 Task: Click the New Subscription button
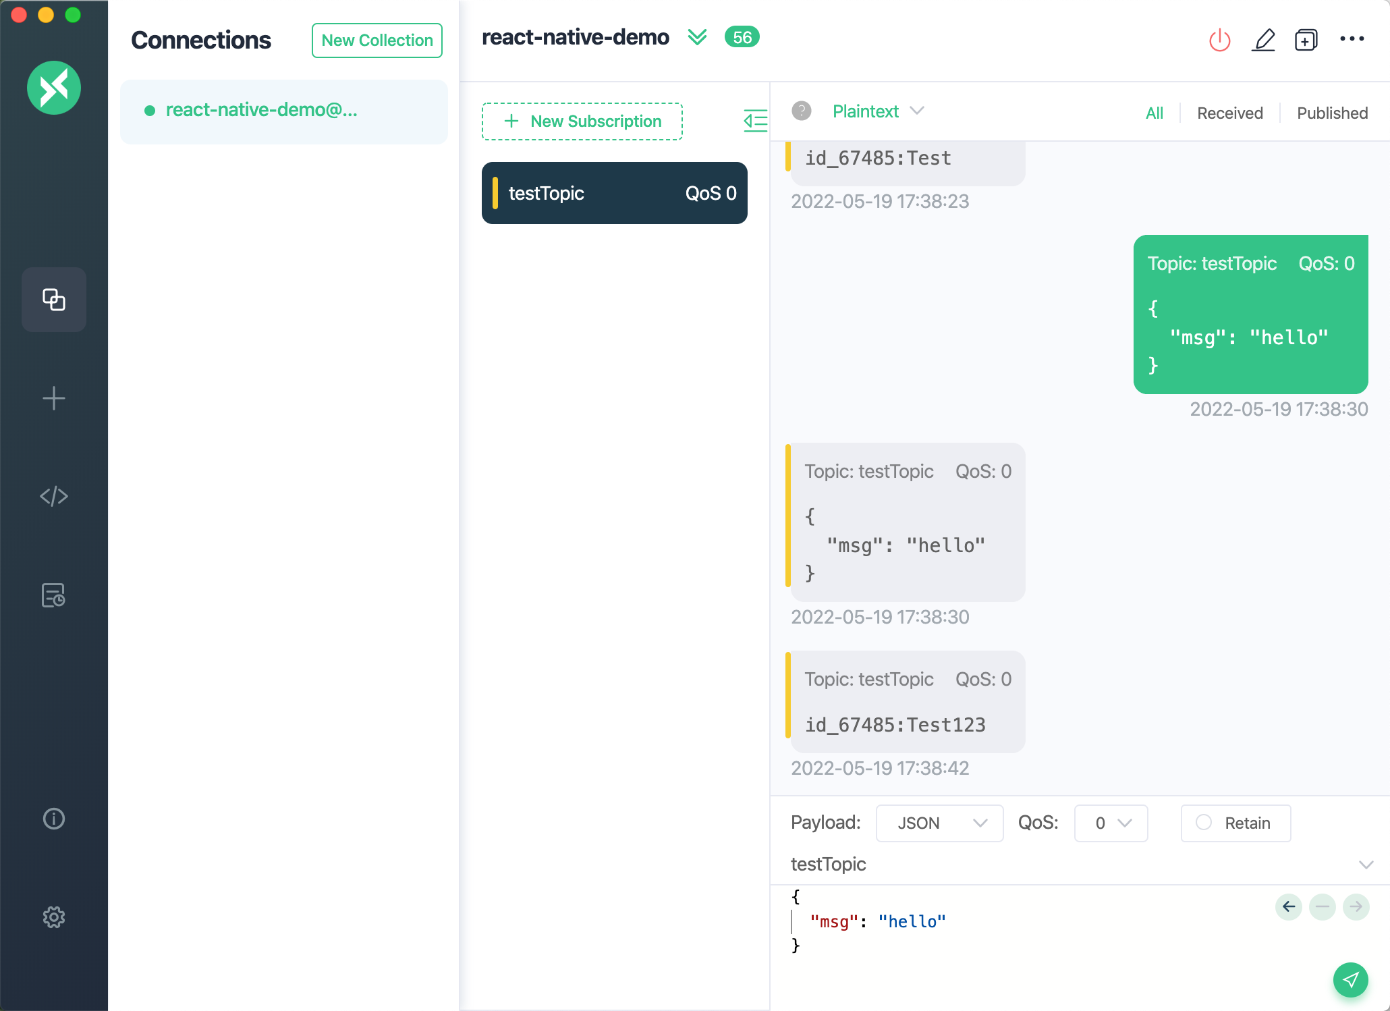click(x=584, y=121)
